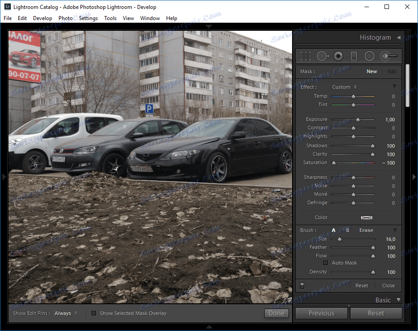Click the Done button
Viewport: 418px width, 331px height.
(x=276, y=313)
